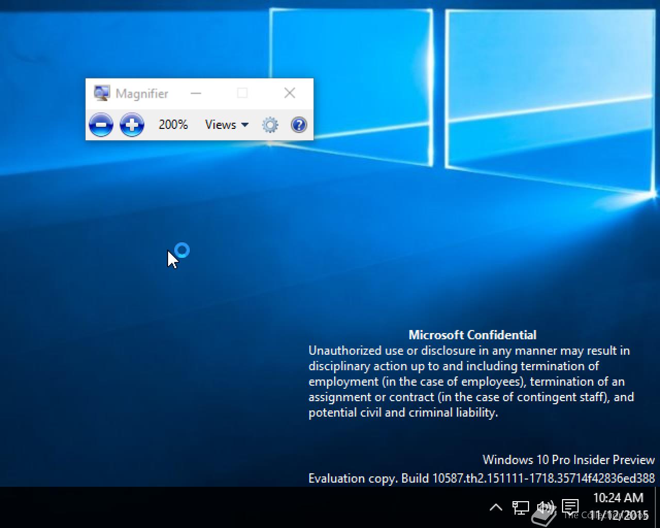This screenshot has height=528, width=660.
Task: Open the volume speaker icon in tray
Action: pyautogui.click(x=545, y=507)
